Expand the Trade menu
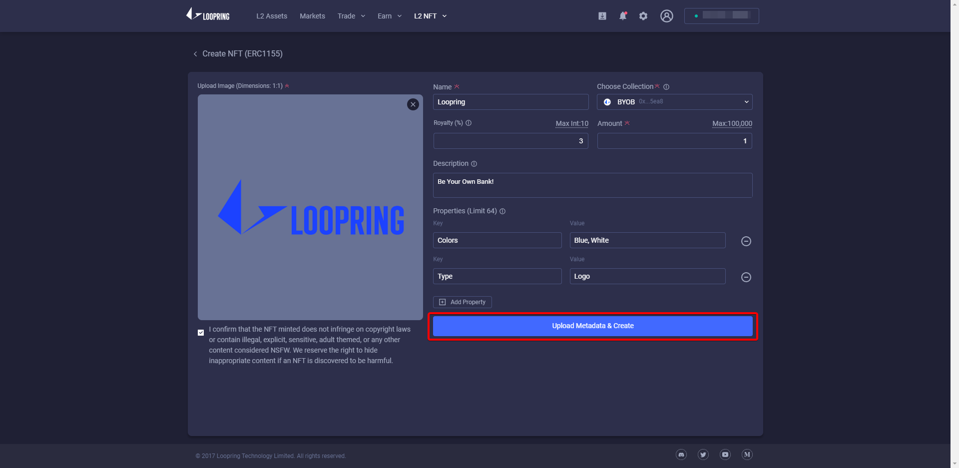The width and height of the screenshot is (959, 468). tap(351, 16)
